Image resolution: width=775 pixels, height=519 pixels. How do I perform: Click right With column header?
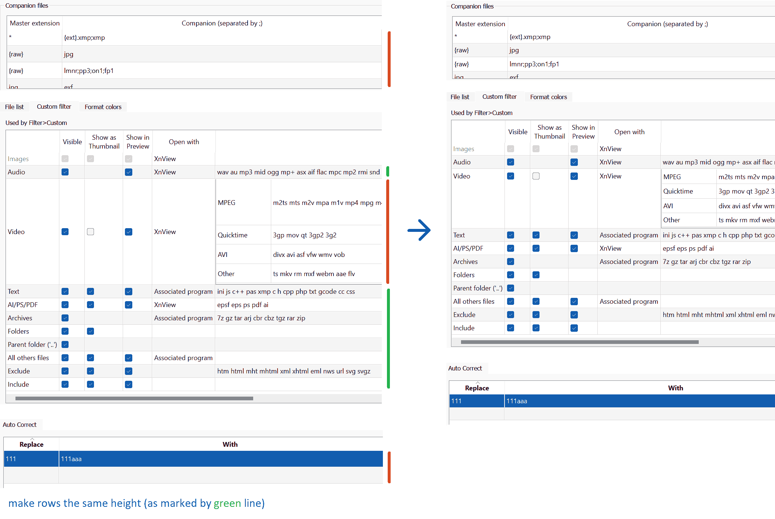675,388
